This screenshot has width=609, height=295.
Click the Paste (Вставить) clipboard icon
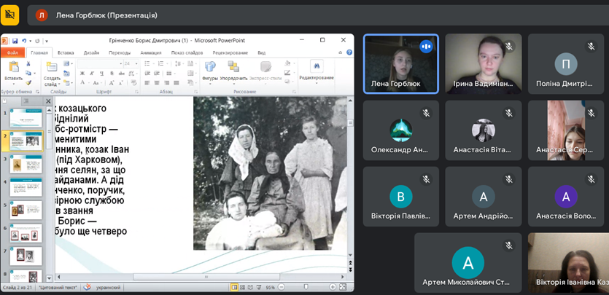12,68
